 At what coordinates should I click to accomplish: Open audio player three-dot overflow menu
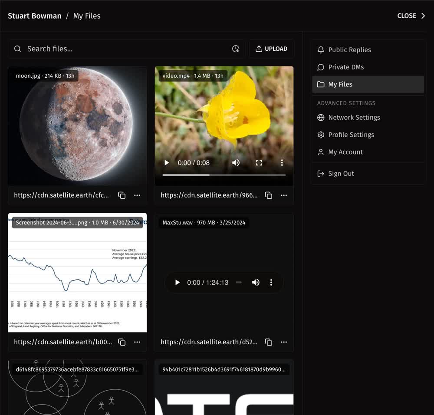pyautogui.click(x=271, y=283)
